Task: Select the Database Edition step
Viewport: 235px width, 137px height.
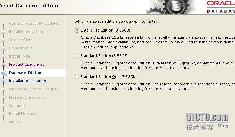Action: coord(25,73)
